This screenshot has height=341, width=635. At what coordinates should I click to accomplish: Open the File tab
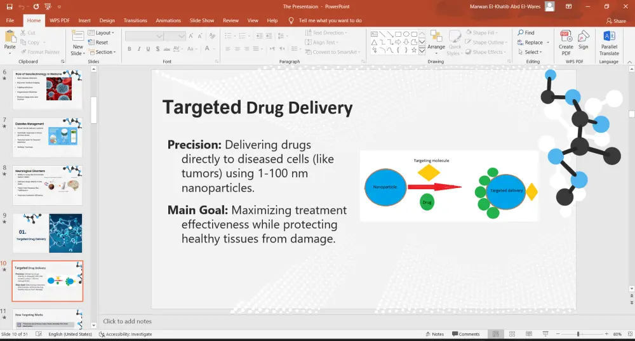tap(10, 20)
